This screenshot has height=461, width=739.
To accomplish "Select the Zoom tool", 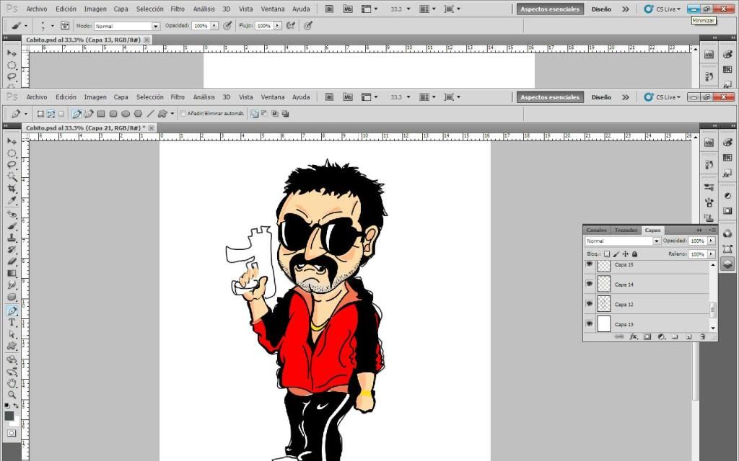I will (12, 395).
